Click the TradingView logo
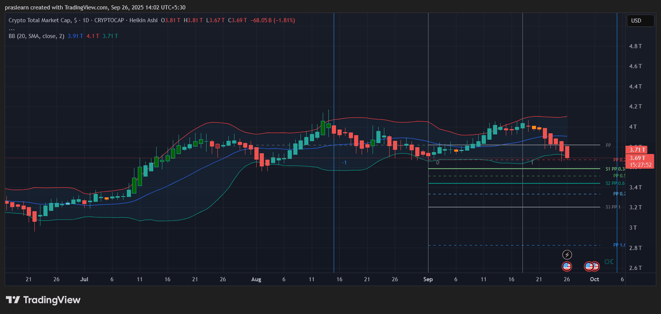661x314 pixels. (43, 300)
